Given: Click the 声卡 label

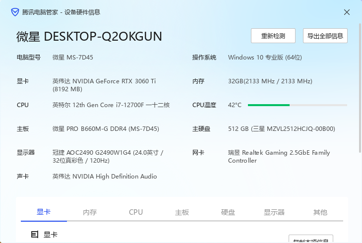Looking at the screenshot, I should coord(23,176).
